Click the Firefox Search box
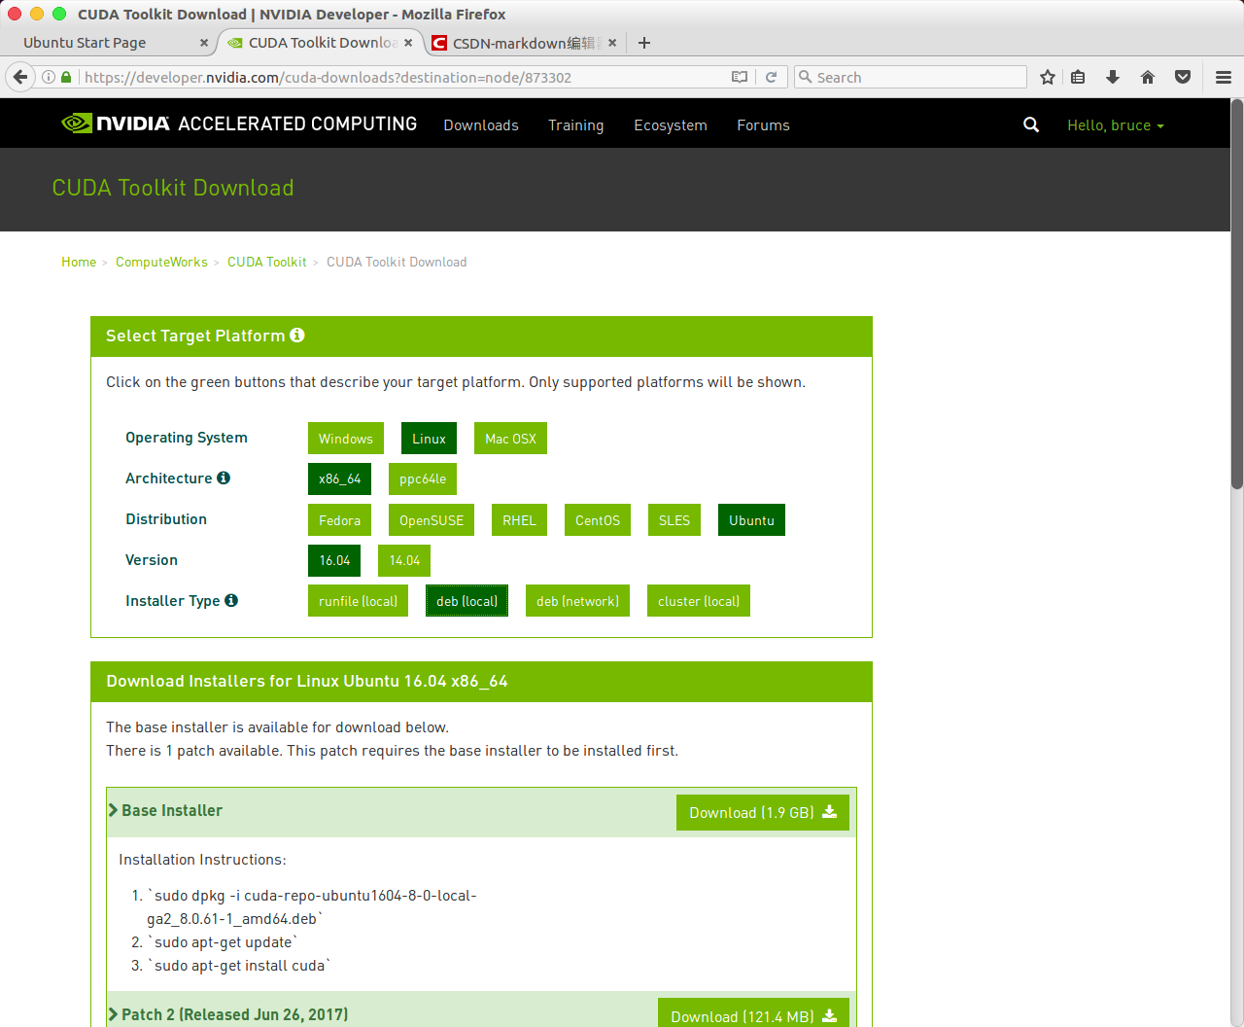 point(911,77)
